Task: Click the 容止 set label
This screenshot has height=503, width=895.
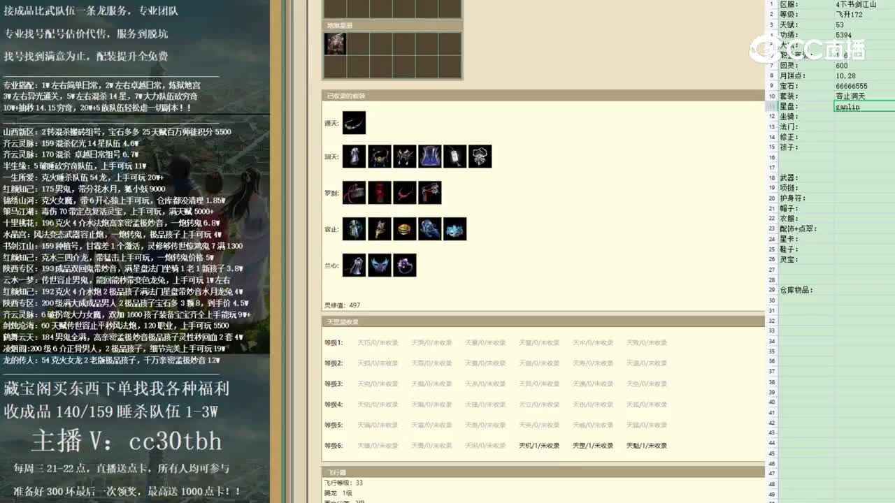Action: point(331,230)
